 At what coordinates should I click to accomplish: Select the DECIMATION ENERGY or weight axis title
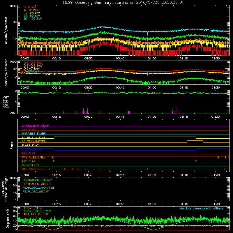click(x=4, y=189)
